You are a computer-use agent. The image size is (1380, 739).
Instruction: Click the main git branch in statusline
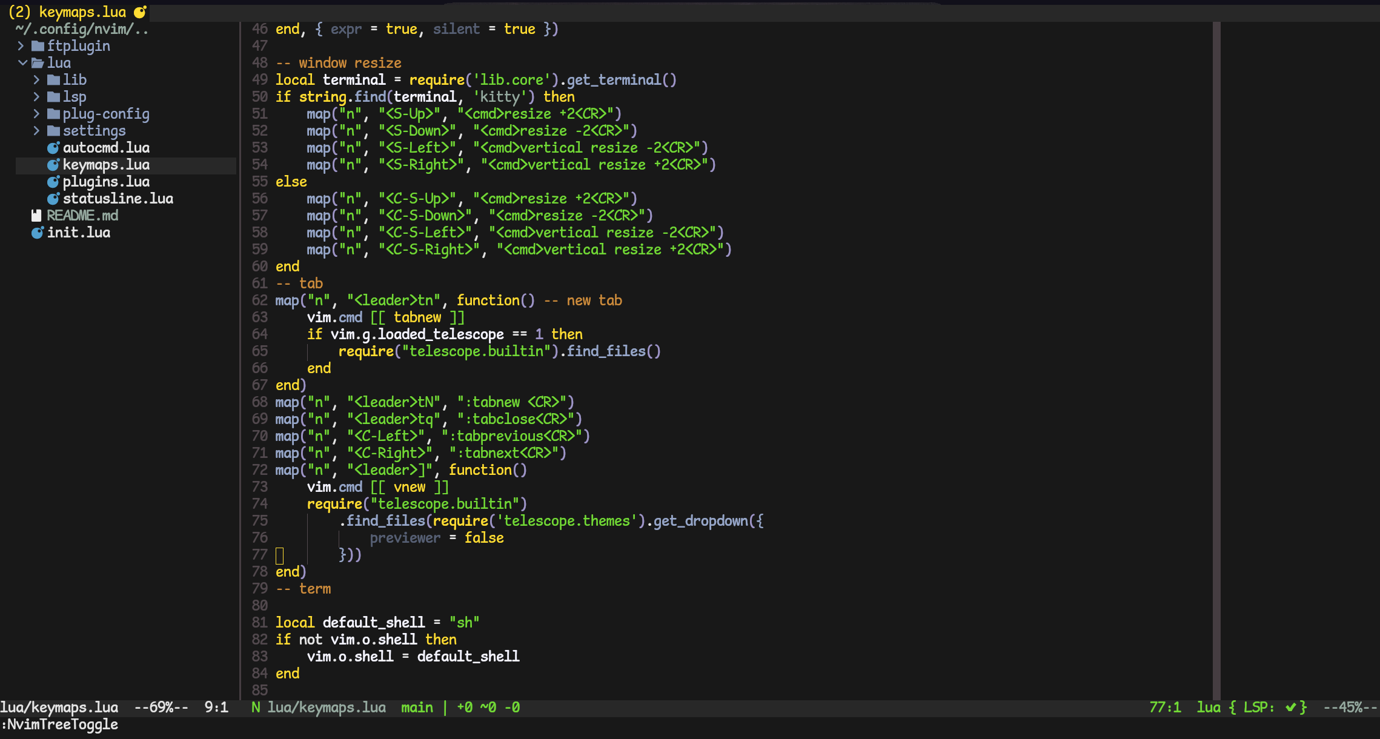[x=417, y=708]
